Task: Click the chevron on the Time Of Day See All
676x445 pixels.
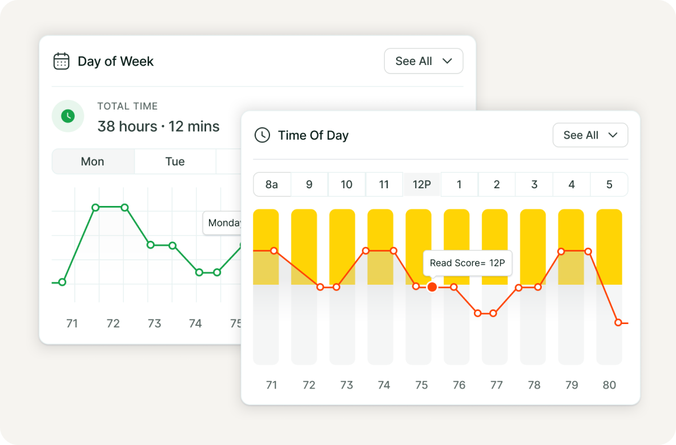Action: (614, 135)
